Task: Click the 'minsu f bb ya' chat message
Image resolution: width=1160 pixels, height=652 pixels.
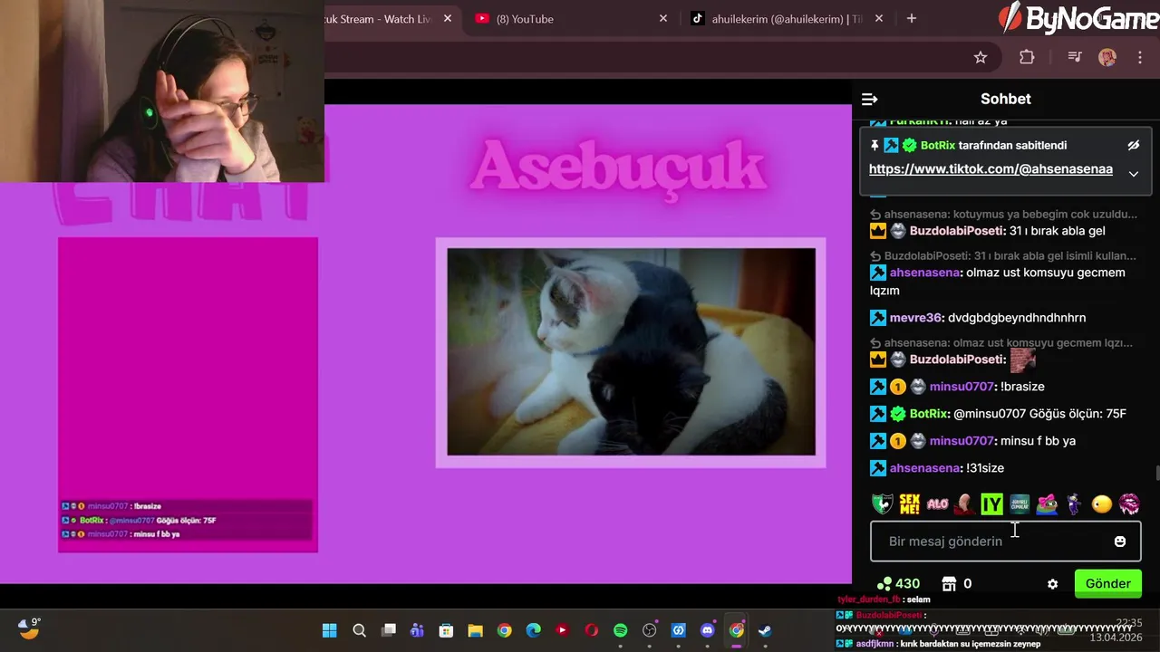Action: [1038, 441]
